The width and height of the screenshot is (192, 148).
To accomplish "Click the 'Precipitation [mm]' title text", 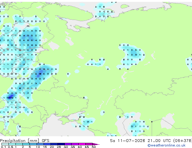I will tap(20, 141).
